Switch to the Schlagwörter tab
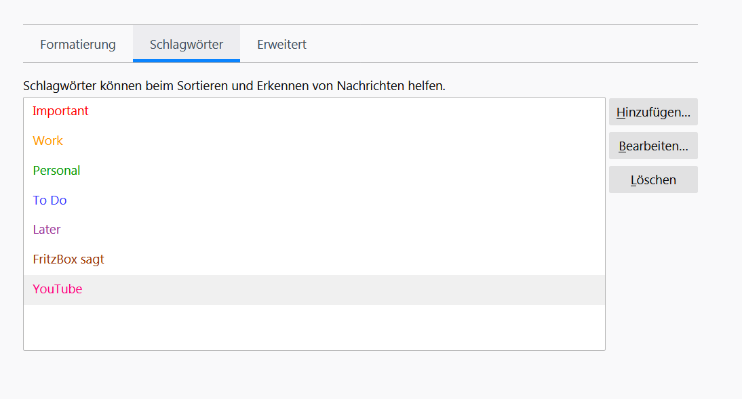 187,45
